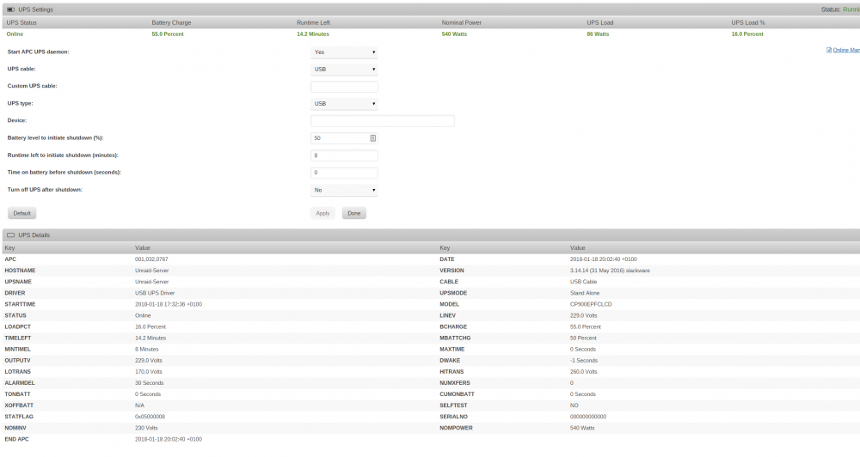Click the HOSTNAME key in UPS Details
The image size is (860, 457).
coord(20,271)
